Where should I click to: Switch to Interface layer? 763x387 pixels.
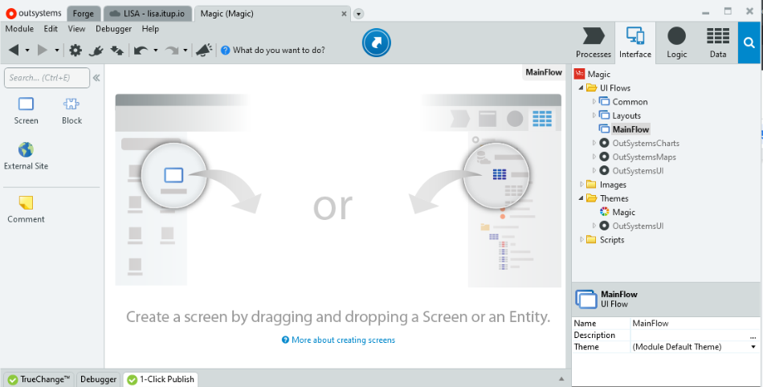coord(635,43)
